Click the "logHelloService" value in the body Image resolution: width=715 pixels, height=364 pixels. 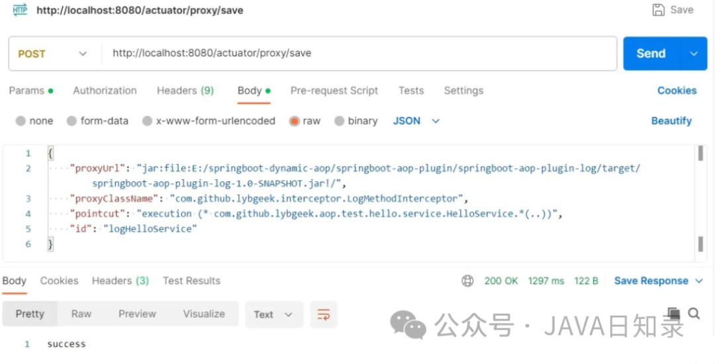pyautogui.click(x=150, y=229)
